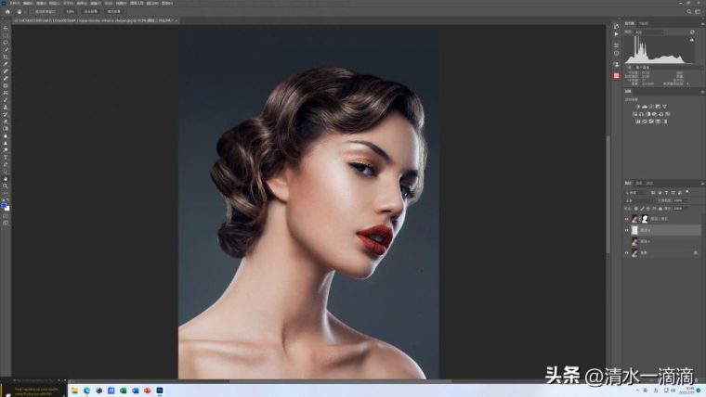Select the open document tab

tap(95, 20)
